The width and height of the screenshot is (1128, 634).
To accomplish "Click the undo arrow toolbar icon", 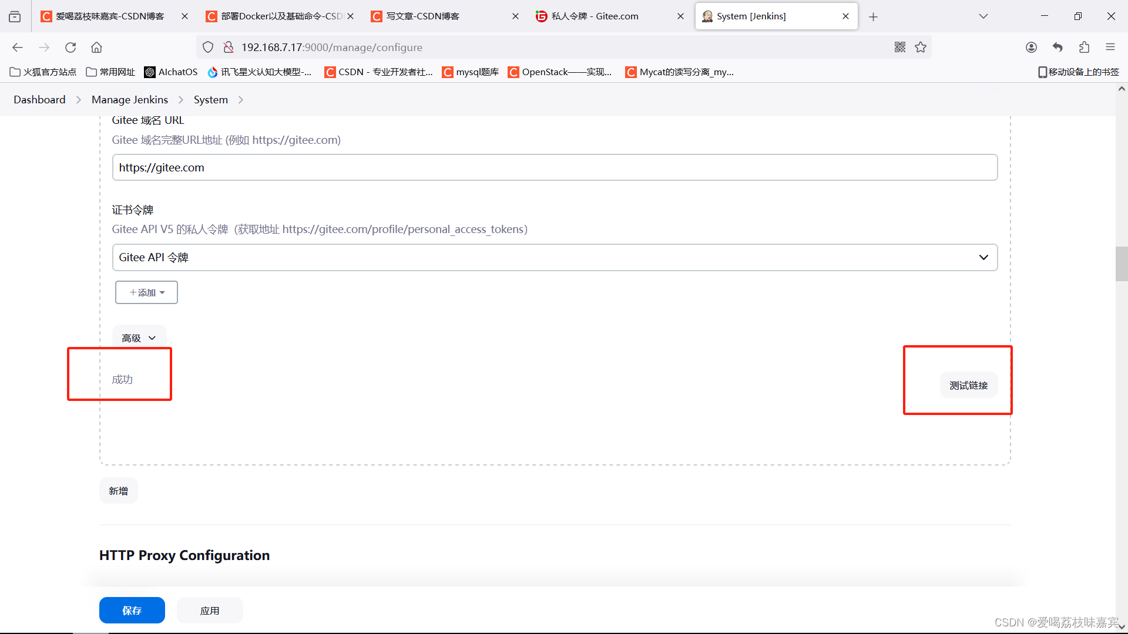I will point(1057,48).
